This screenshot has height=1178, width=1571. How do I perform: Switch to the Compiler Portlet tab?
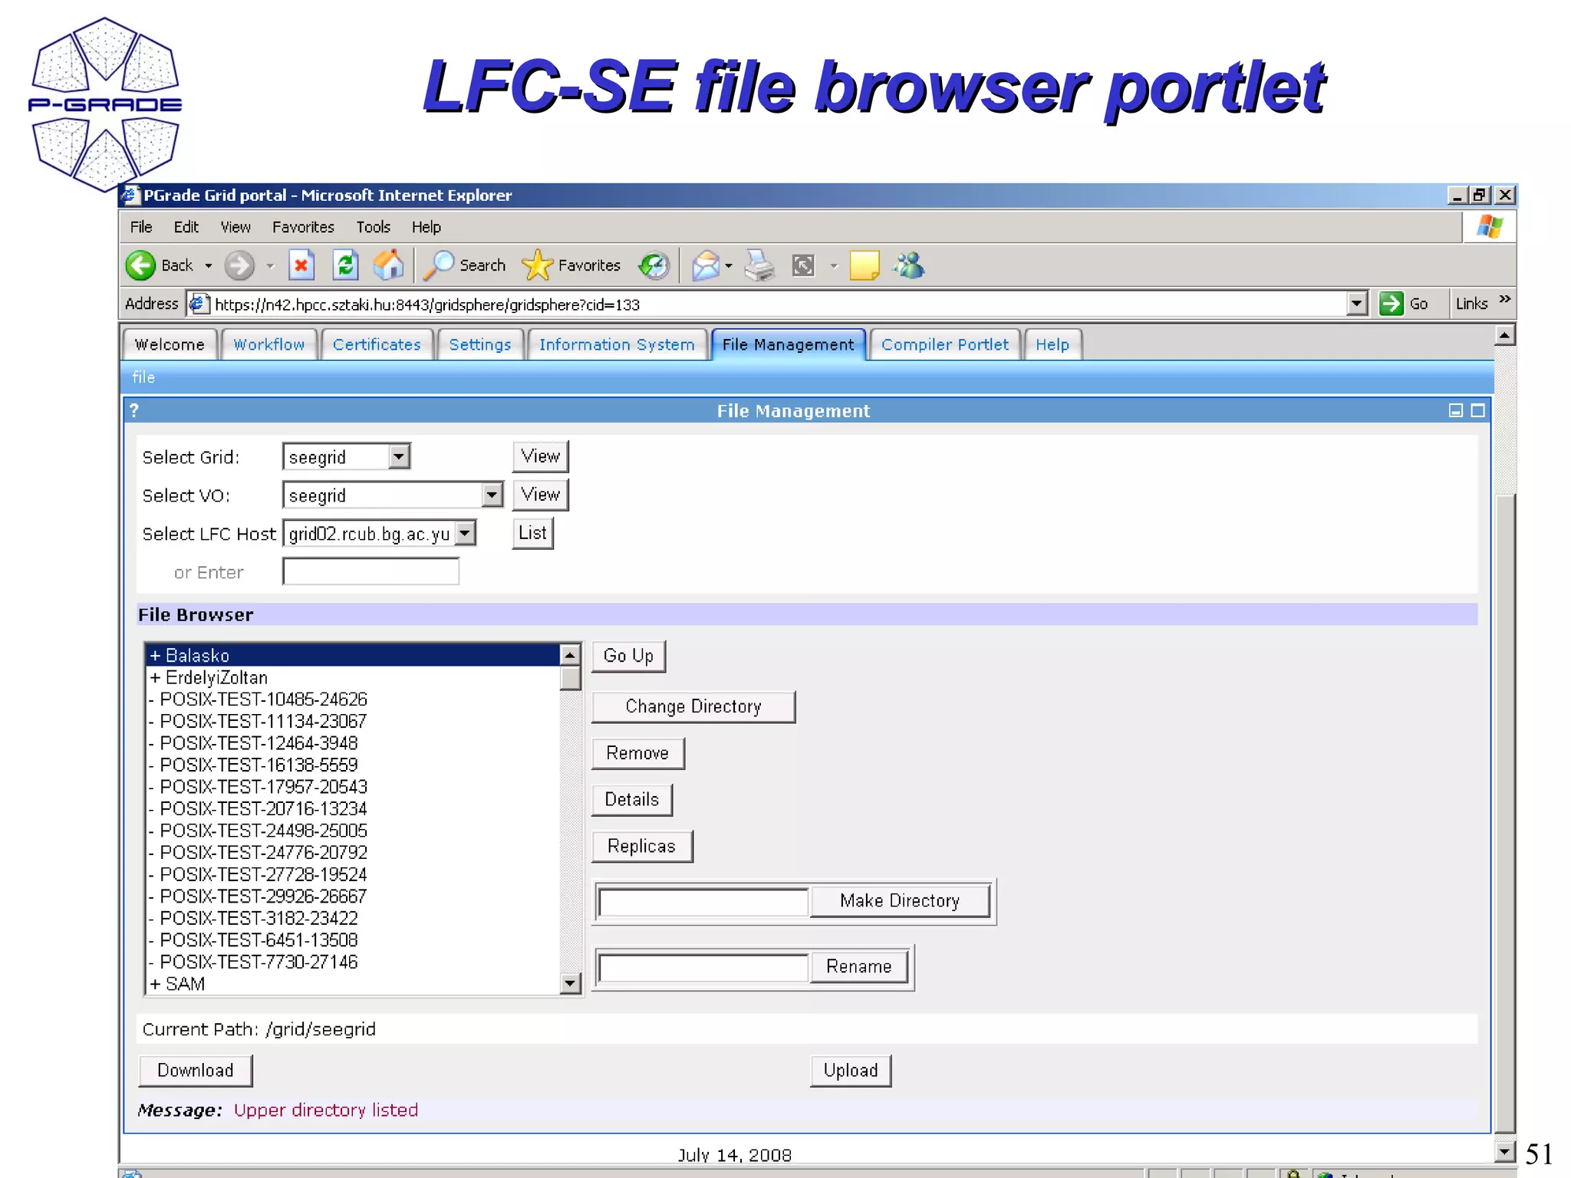(945, 345)
